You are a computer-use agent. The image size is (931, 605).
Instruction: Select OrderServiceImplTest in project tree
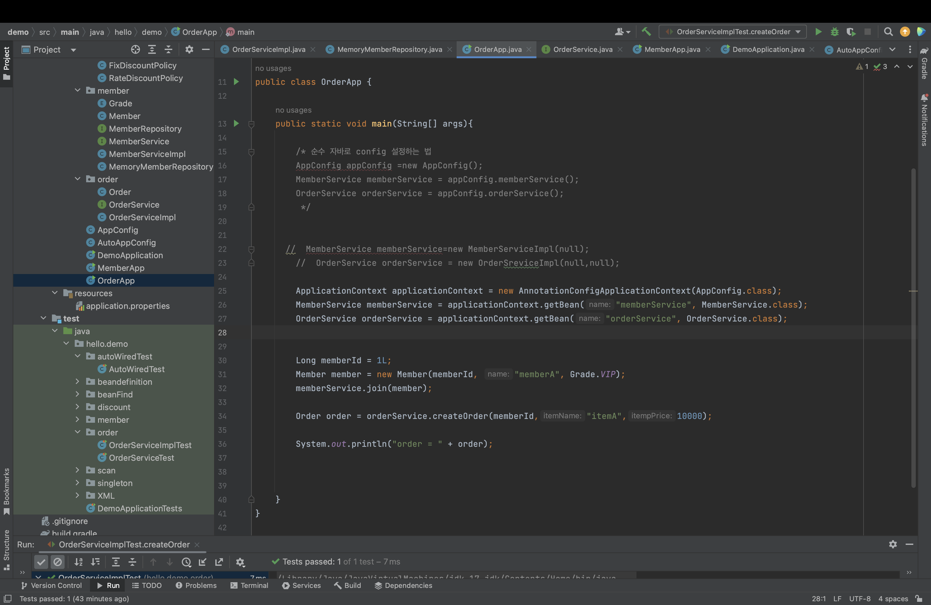150,445
